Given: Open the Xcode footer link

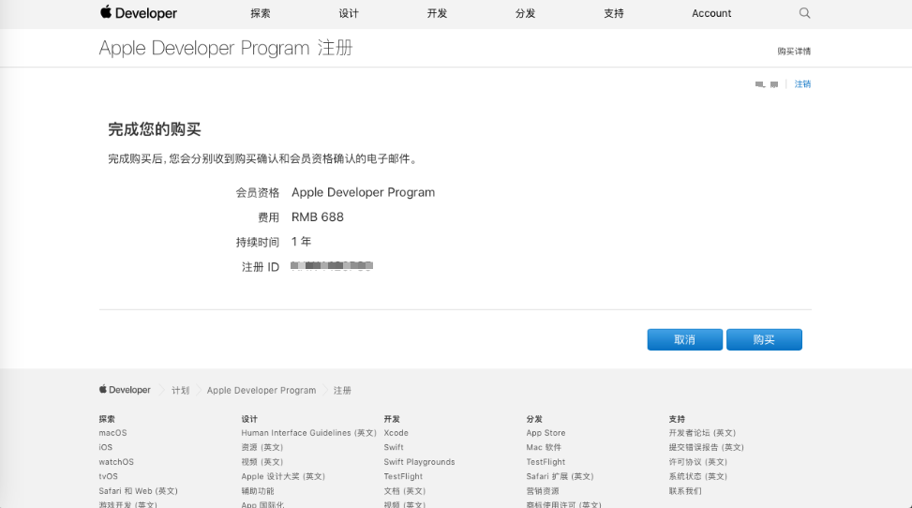Looking at the screenshot, I should (396, 433).
